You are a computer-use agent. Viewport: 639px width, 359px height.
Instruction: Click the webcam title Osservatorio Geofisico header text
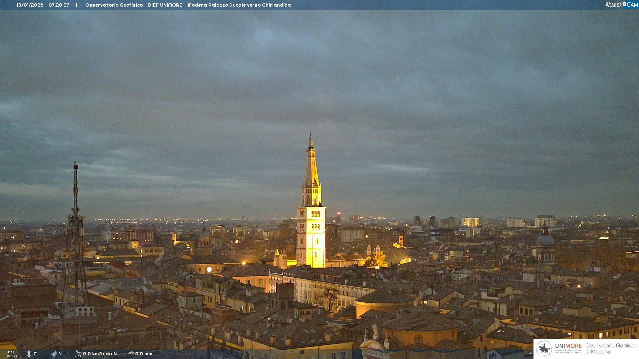188,5
